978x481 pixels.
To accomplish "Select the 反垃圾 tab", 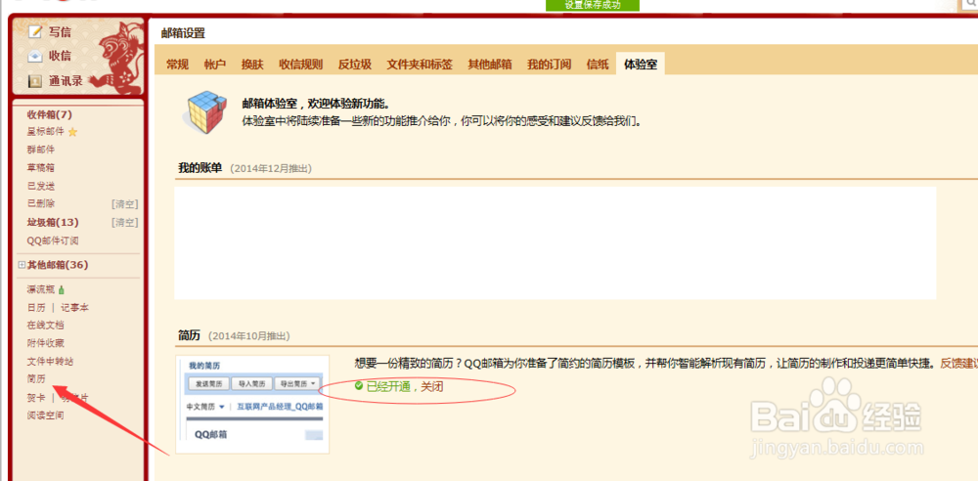I will click(x=355, y=65).
